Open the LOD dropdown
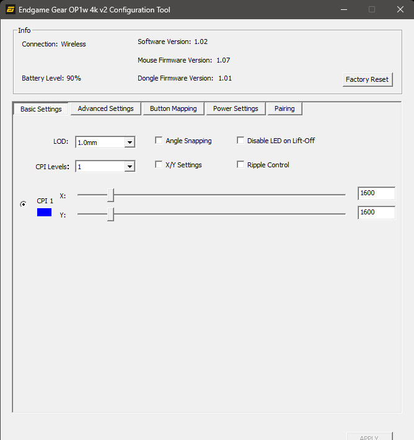Viewport: 414px width, 440px height. (x=129, y=143)
